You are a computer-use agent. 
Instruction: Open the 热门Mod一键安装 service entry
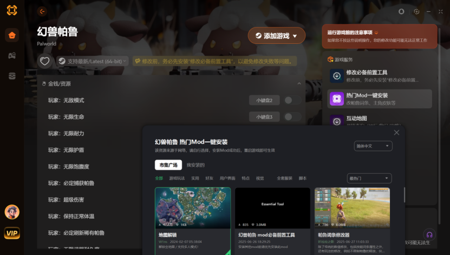coord(380,99)
